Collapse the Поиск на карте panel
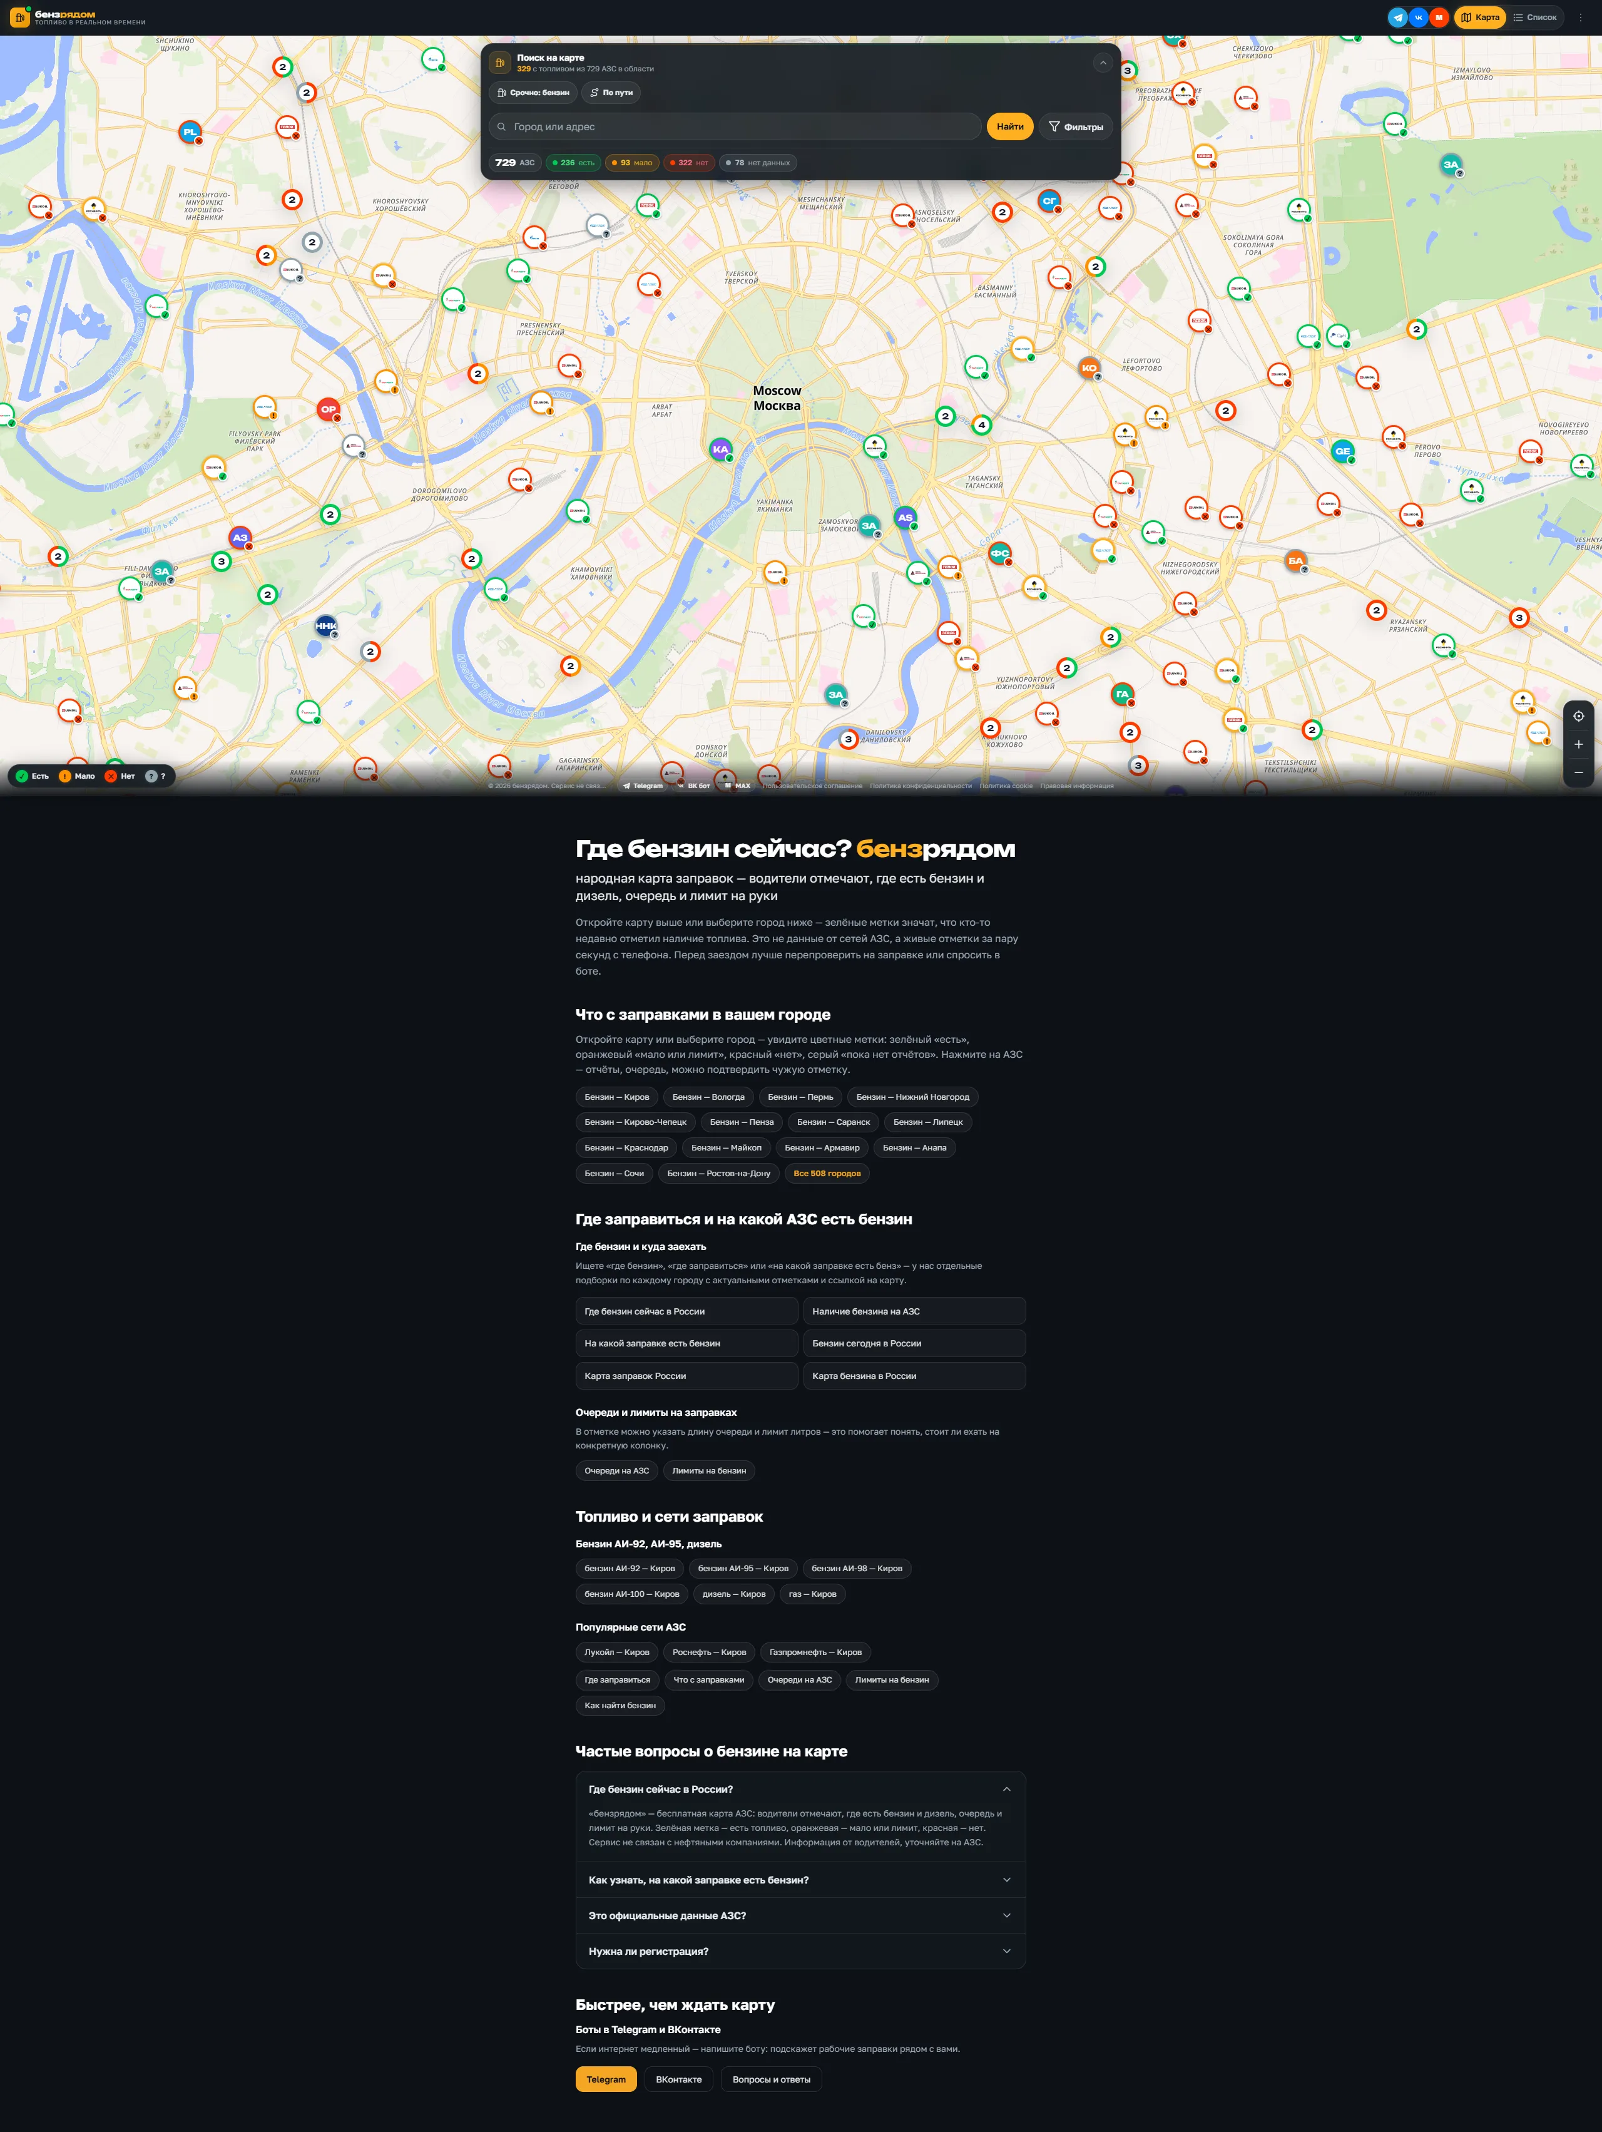The height and width of the screenshot is (2132, 1602). (x=1103, y=63)
